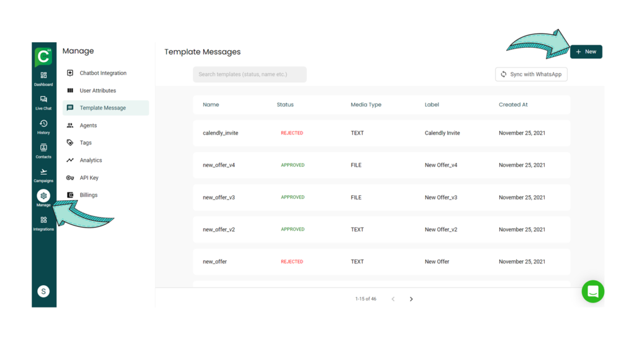Click the green chat support bubble
The width and height of the screenshot is (636, 357).
tap(593, 291)
